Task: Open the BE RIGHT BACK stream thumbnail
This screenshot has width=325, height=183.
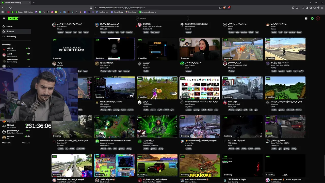Action: pos(72,49)
